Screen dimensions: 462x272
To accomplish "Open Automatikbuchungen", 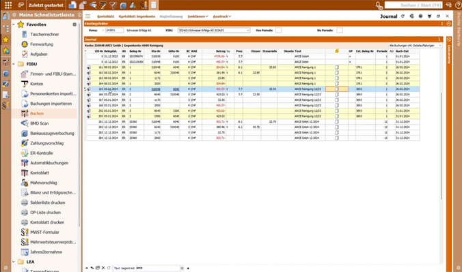I will click(x=49, y=163).
